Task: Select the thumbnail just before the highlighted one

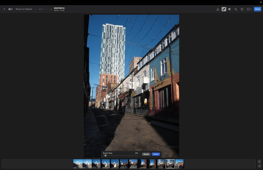Action: pyautogui.click(x=161, y=164)
